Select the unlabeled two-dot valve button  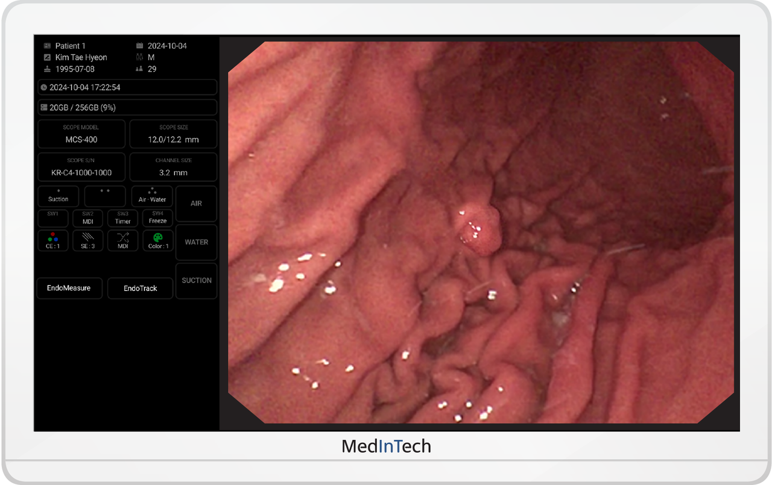pyautogui.click(x=105, y=196)
